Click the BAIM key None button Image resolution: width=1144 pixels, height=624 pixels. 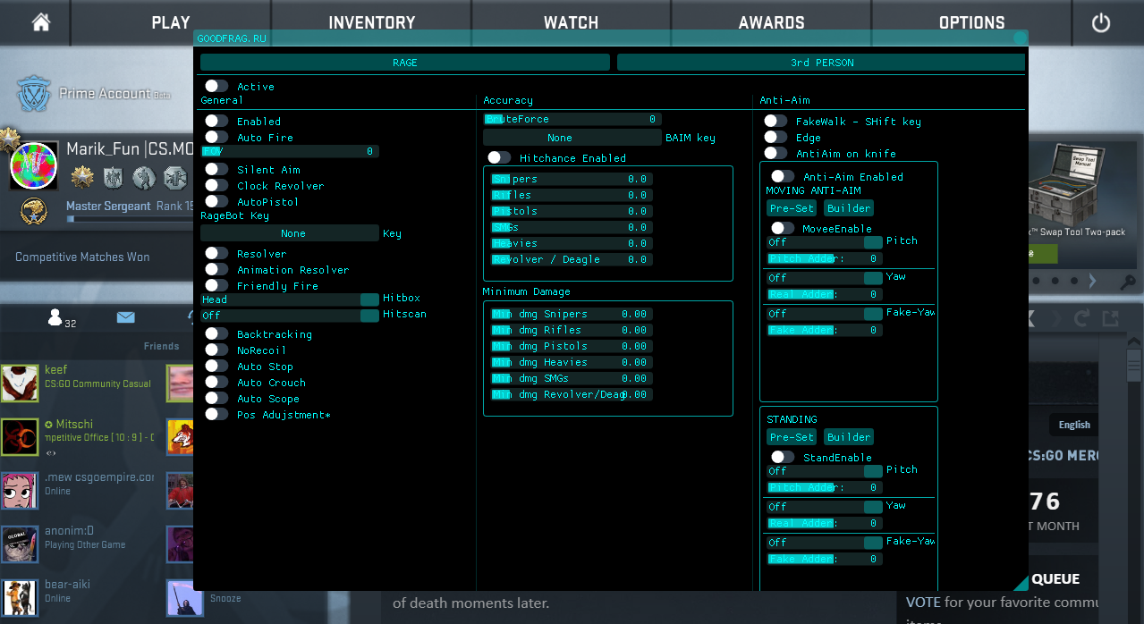click(x=572, y=138)
